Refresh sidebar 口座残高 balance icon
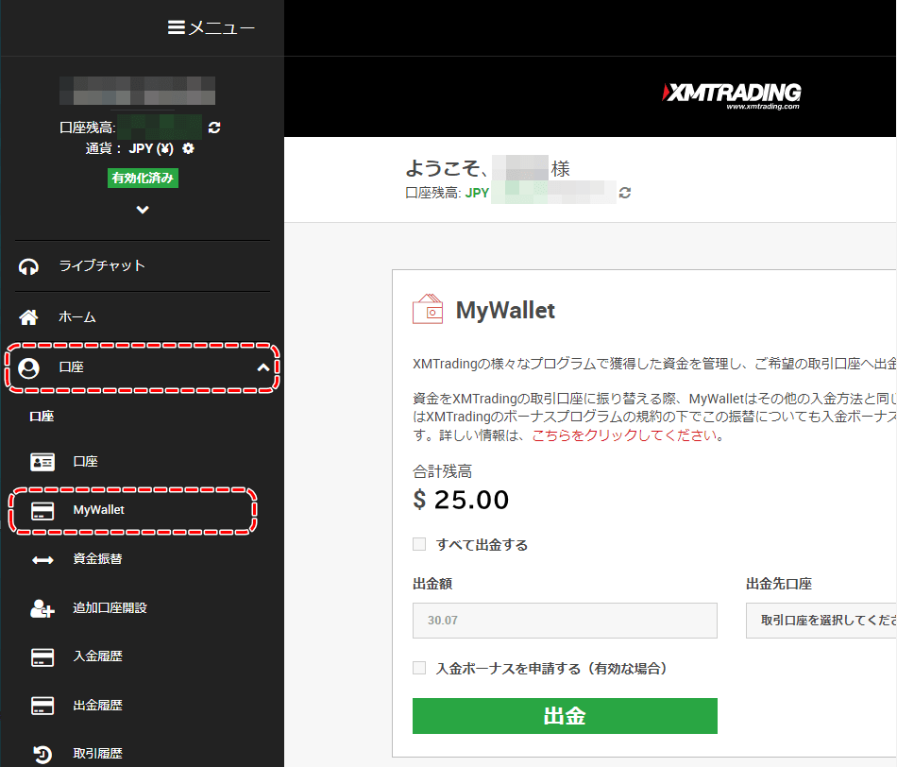This screenshot has height=767, width=897. click(x=214, y=128)
